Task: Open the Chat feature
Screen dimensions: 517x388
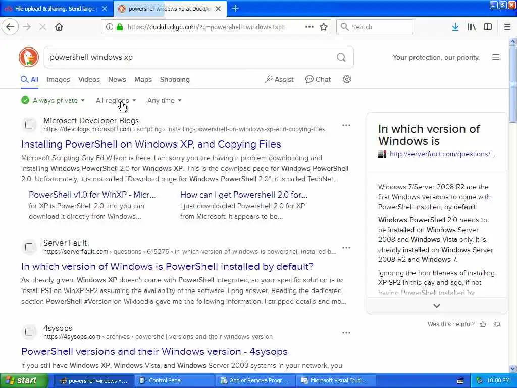Action: [x=318, y=79]
